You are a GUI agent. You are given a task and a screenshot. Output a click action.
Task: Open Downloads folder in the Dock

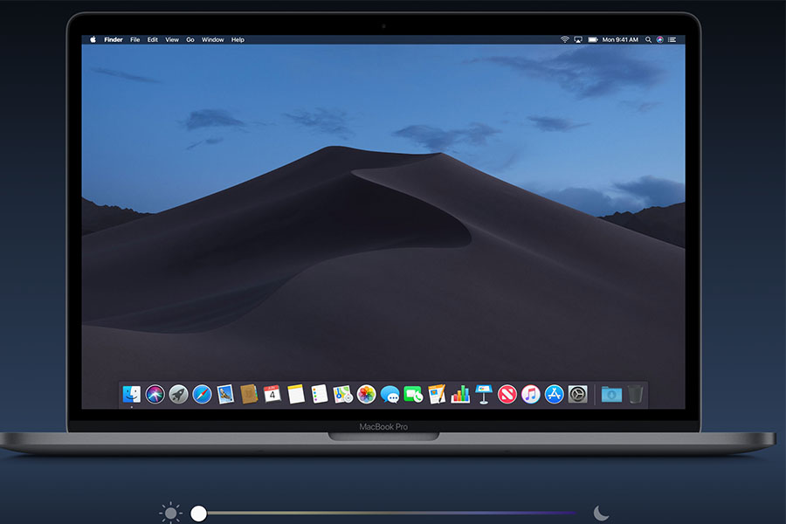coord(611,394)
